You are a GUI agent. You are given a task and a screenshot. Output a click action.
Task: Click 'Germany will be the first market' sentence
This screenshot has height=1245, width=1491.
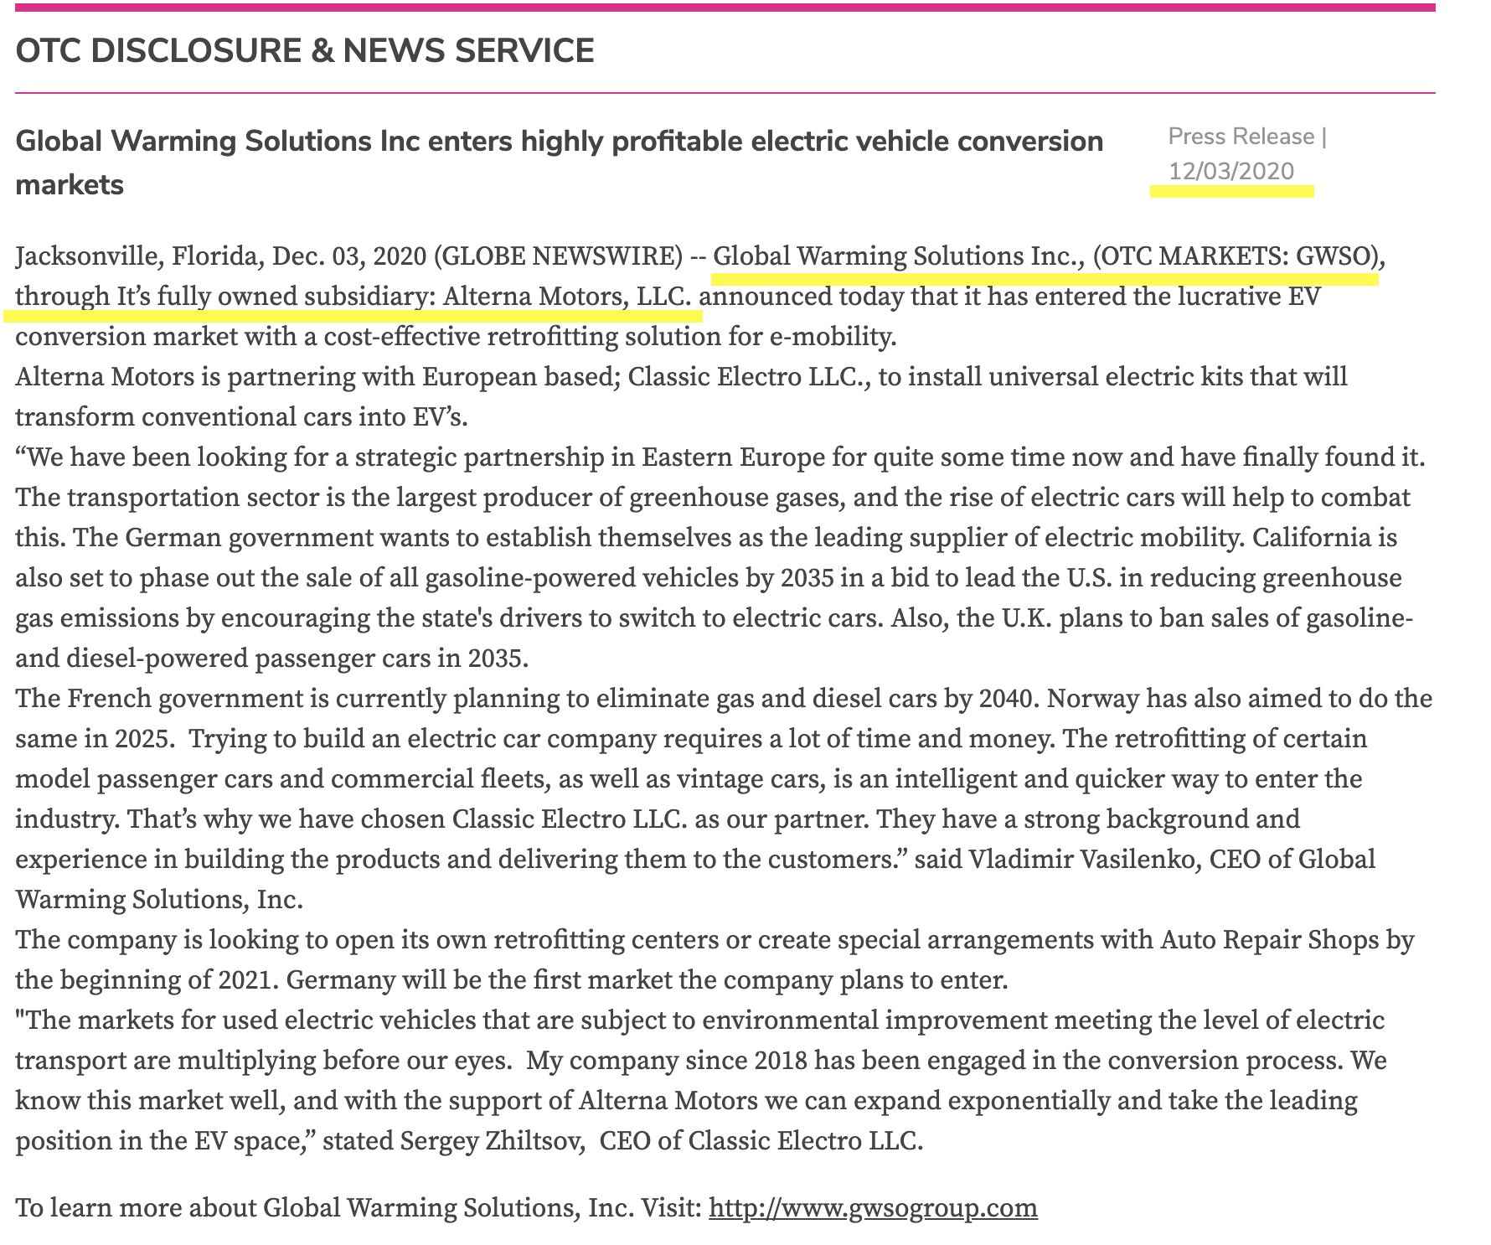(x=647, y=979)
